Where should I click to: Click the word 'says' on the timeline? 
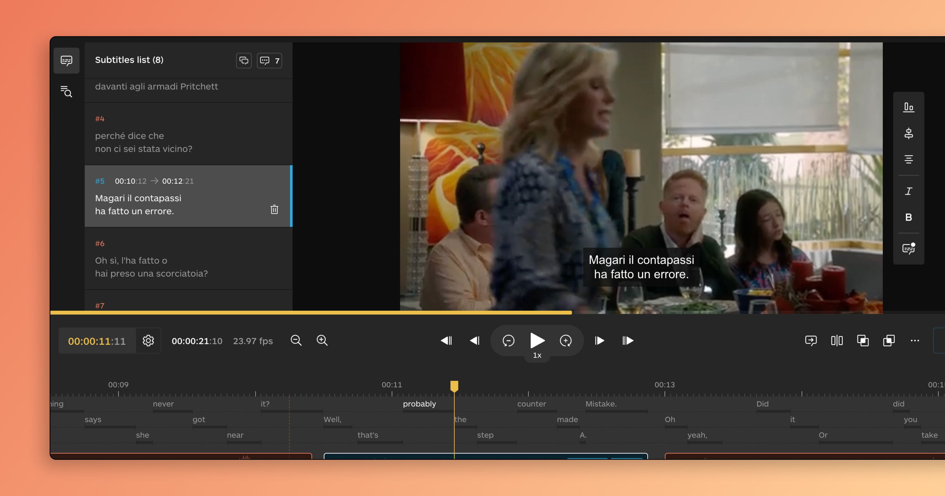[93, 420]
